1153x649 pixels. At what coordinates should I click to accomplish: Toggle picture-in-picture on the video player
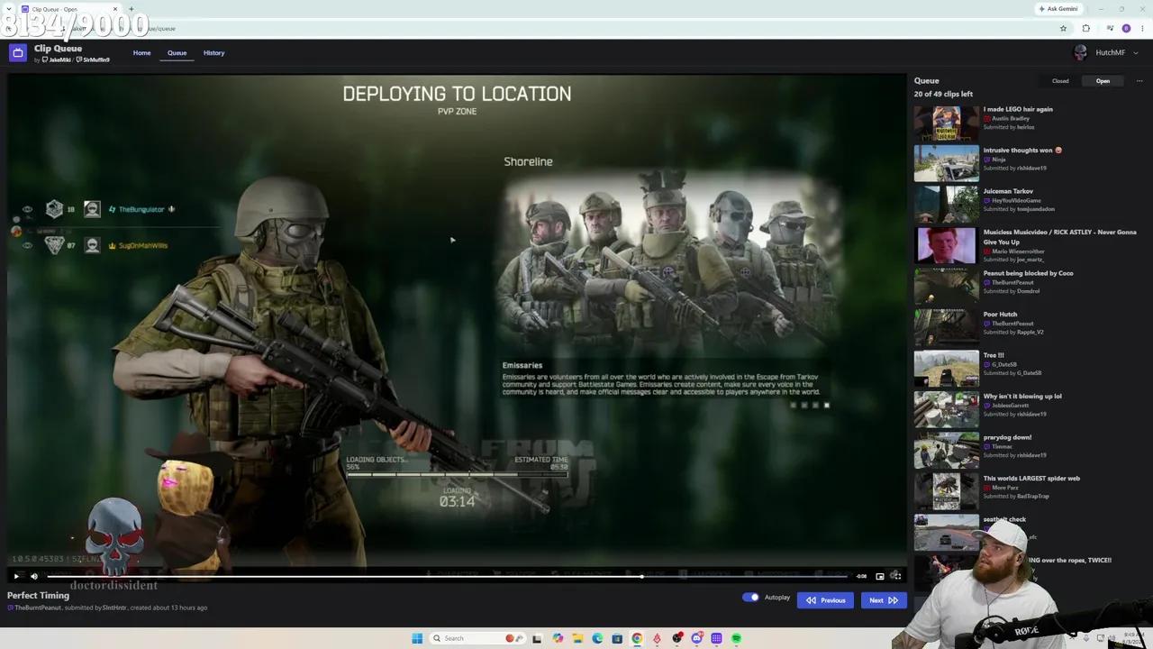(x=879, y=576)
